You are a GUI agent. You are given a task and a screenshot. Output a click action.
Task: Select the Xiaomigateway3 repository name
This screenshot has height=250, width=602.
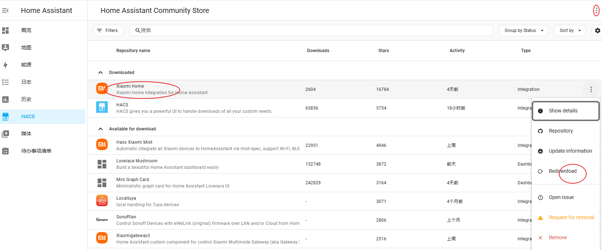coord(133,236)
